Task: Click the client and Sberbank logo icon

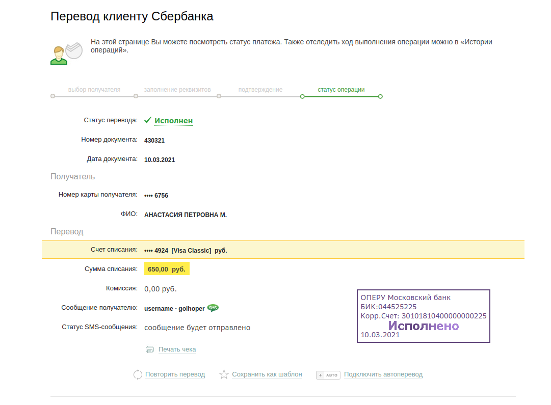Action: (66, 53)
